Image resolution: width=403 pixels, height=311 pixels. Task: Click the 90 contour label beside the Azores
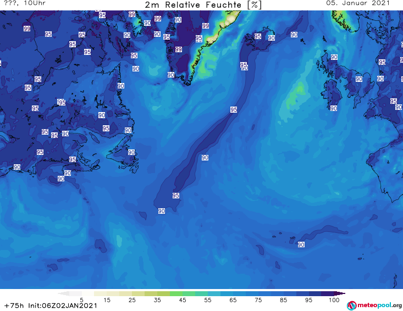[301, 245]
